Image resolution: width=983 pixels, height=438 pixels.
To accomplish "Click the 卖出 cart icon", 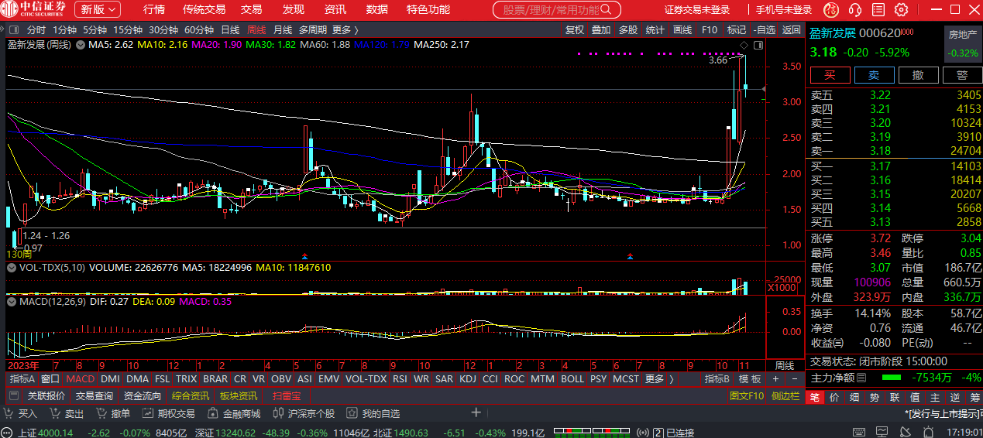I will point(54,414).
